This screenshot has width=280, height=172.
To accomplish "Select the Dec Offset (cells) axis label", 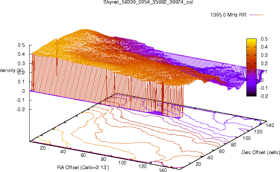I will tap(261, 152).
